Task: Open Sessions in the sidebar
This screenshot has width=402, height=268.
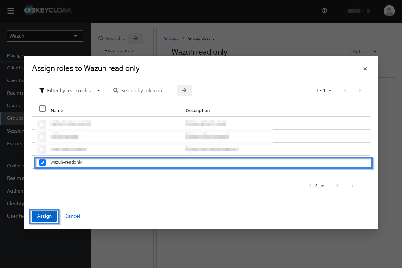Action: click(x=16, y=131)
